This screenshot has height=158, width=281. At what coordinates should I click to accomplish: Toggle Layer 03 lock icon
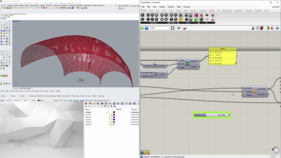click(x=112, y=119)
